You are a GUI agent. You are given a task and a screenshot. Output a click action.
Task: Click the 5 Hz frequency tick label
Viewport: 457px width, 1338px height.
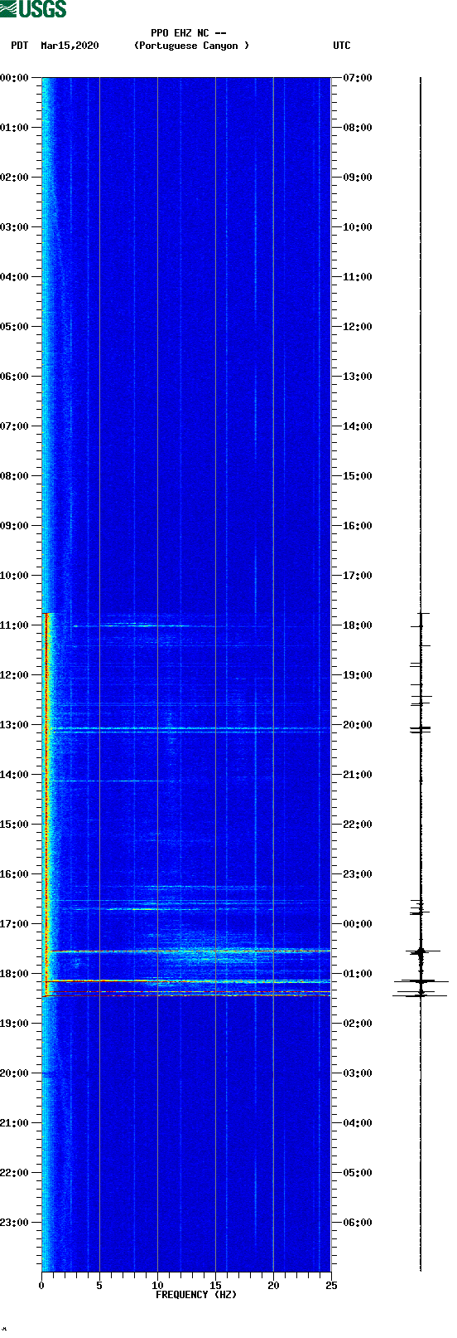pyautogui.click(x=99, y=1286)
